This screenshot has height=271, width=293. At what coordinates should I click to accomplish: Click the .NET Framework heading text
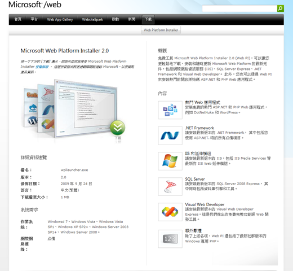[x=199, y=128]
